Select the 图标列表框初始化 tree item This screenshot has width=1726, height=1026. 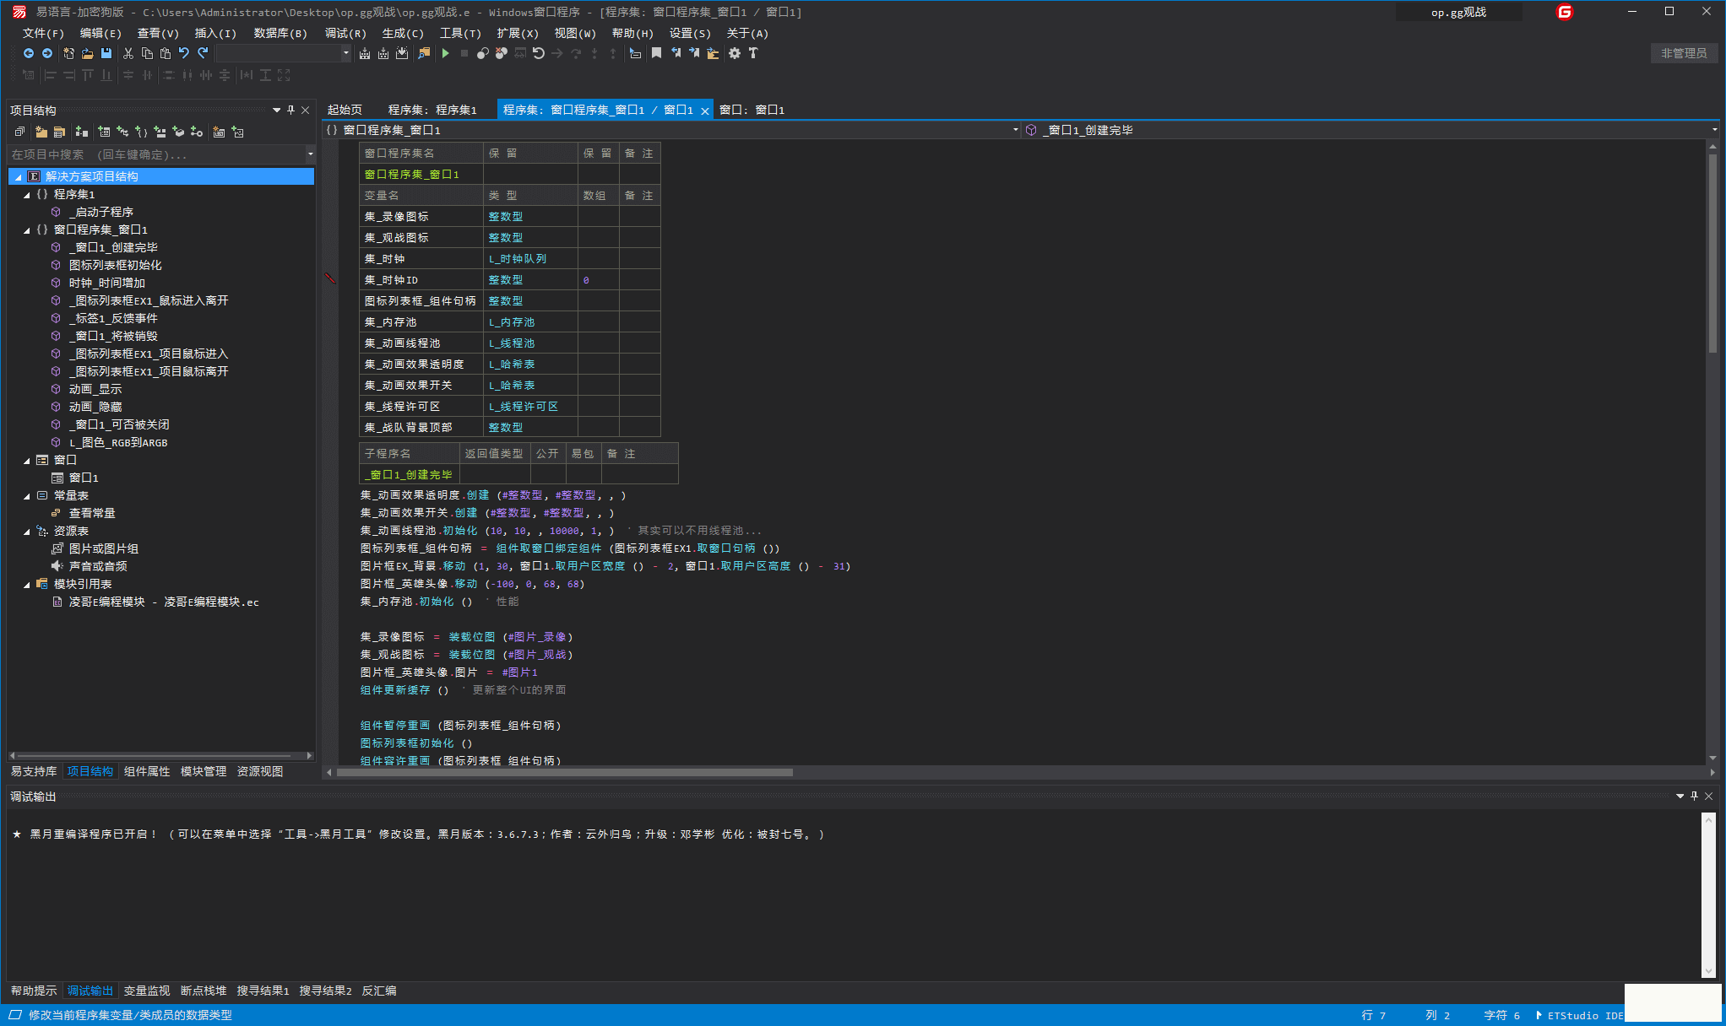tap(116, 265)
